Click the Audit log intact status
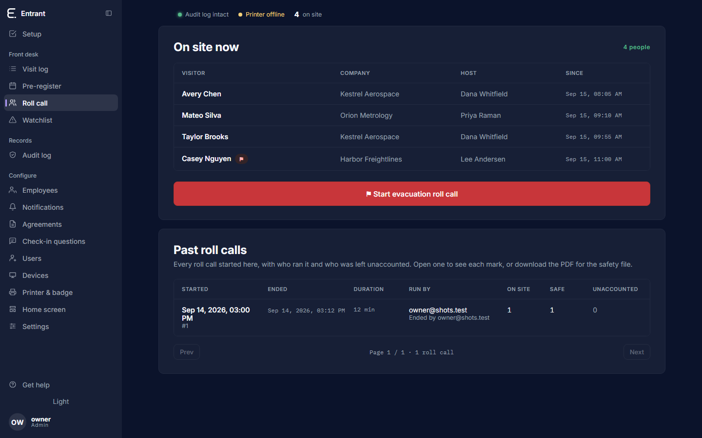The image size is (702, 438). pos(203,15)
